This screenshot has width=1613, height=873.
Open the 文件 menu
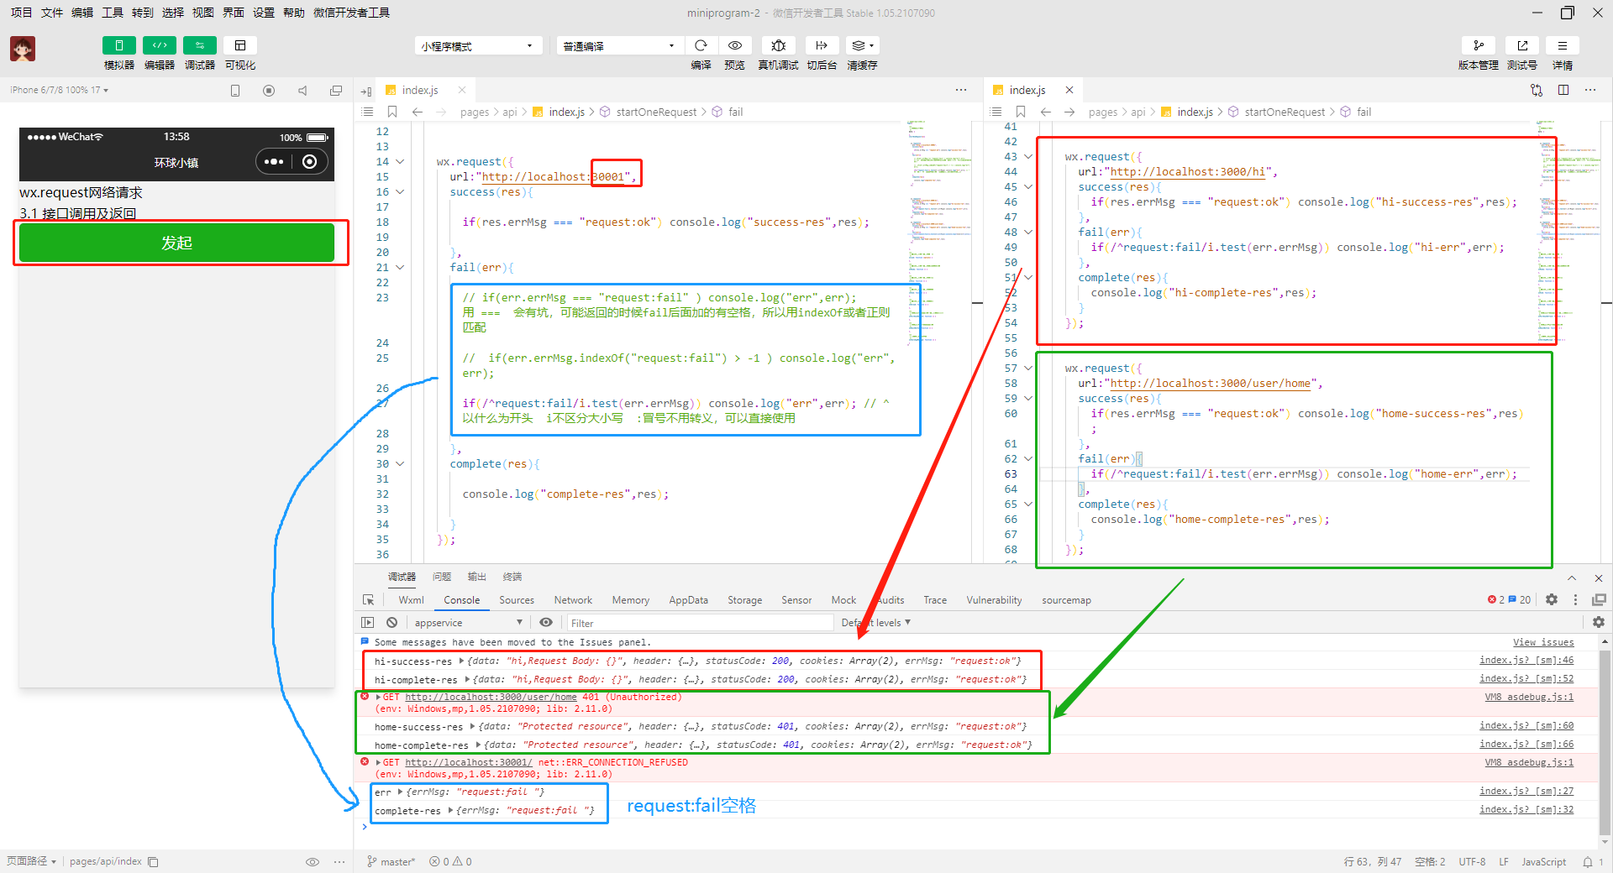click(52, 13)
